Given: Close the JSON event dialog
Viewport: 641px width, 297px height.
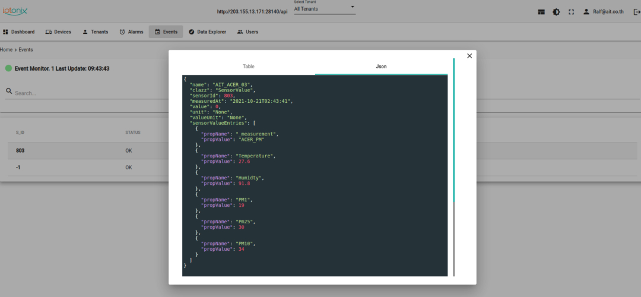Looking at the screenshot, I should 469,56.
